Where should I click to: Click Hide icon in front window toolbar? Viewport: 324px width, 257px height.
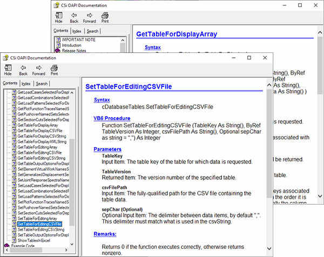tap(8, 68)
